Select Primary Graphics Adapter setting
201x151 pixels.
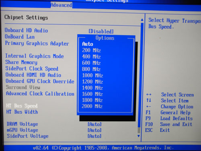point(37,43)
